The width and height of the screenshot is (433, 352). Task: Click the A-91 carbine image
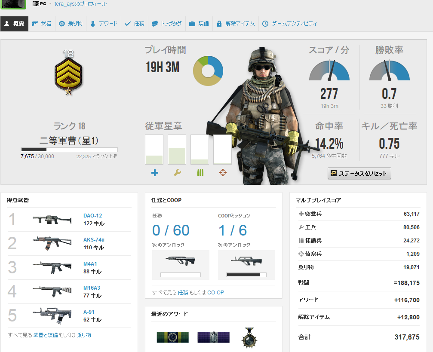(52, 315)
